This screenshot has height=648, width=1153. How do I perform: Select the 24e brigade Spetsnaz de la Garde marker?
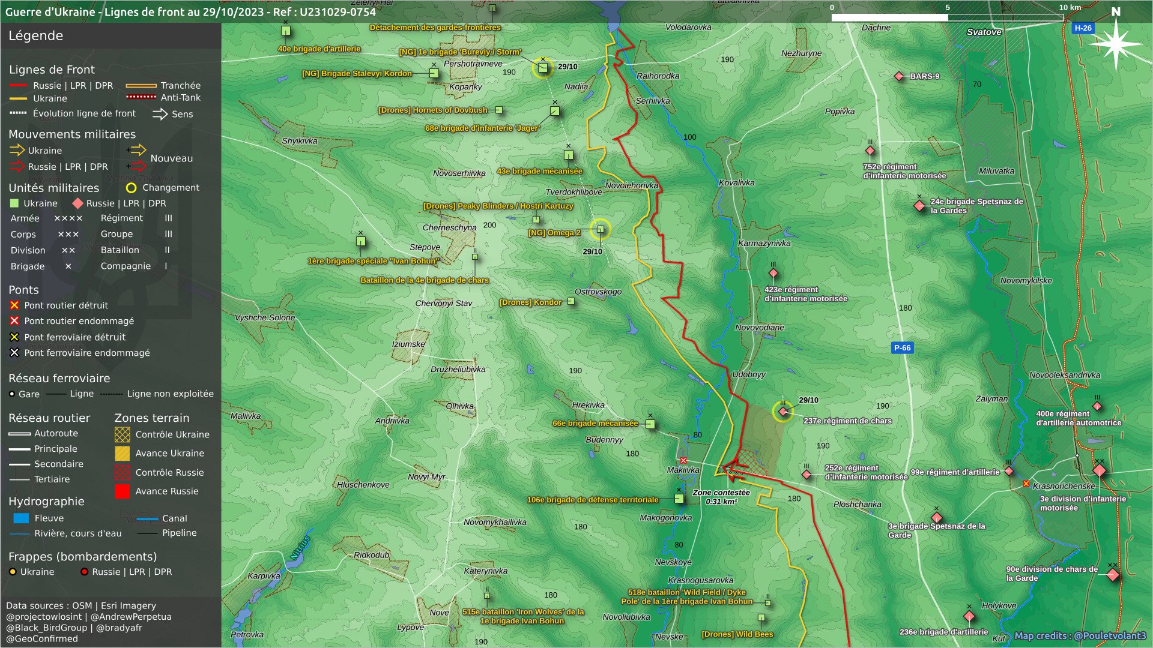pyautogui.click(x=919, y=206)
